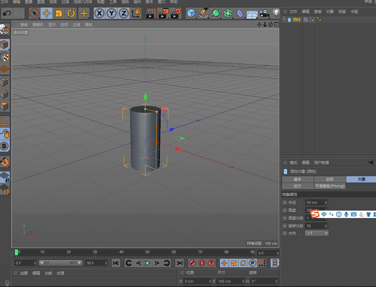Toggle 高度分段 animation circle
This screenshot has width=376, height=287.
click(285, 218)
